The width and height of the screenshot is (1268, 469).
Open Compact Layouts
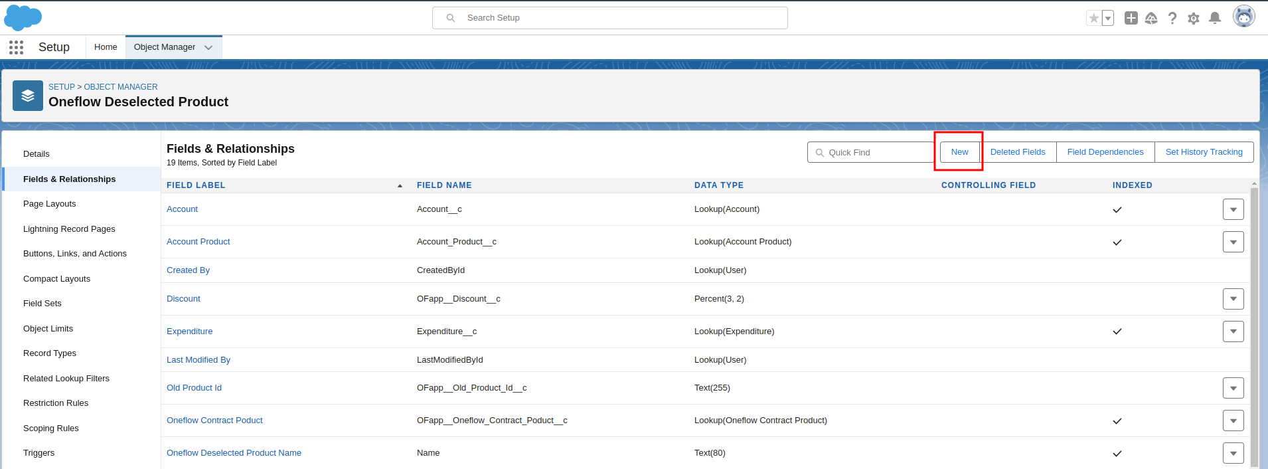[x=82, y=279]
